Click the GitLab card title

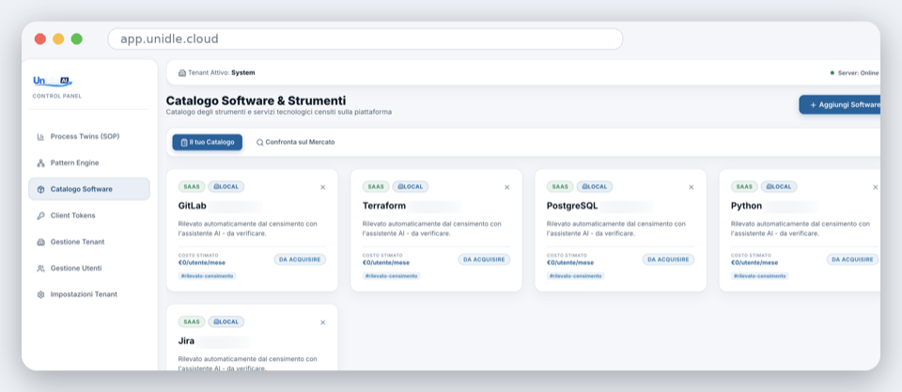192,206
